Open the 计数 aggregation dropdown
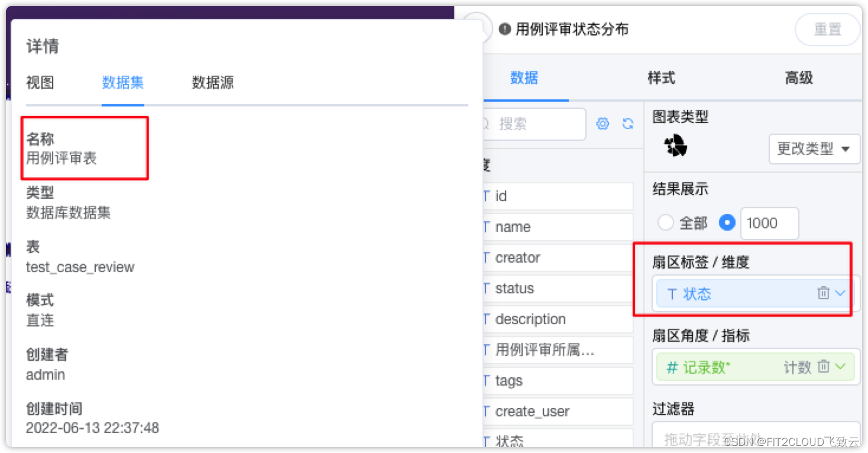 798,367
